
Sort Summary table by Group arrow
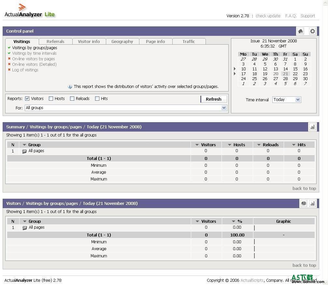24,145
